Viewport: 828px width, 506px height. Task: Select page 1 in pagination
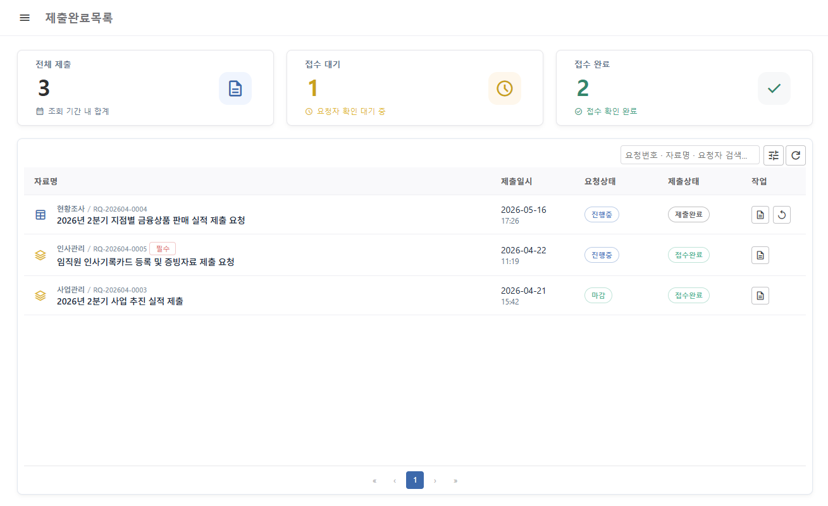click(x=415, y=480)
